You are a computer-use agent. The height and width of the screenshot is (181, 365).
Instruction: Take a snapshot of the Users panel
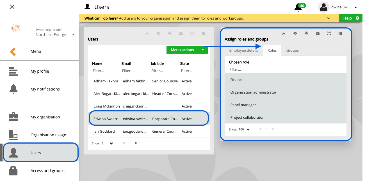181,33
